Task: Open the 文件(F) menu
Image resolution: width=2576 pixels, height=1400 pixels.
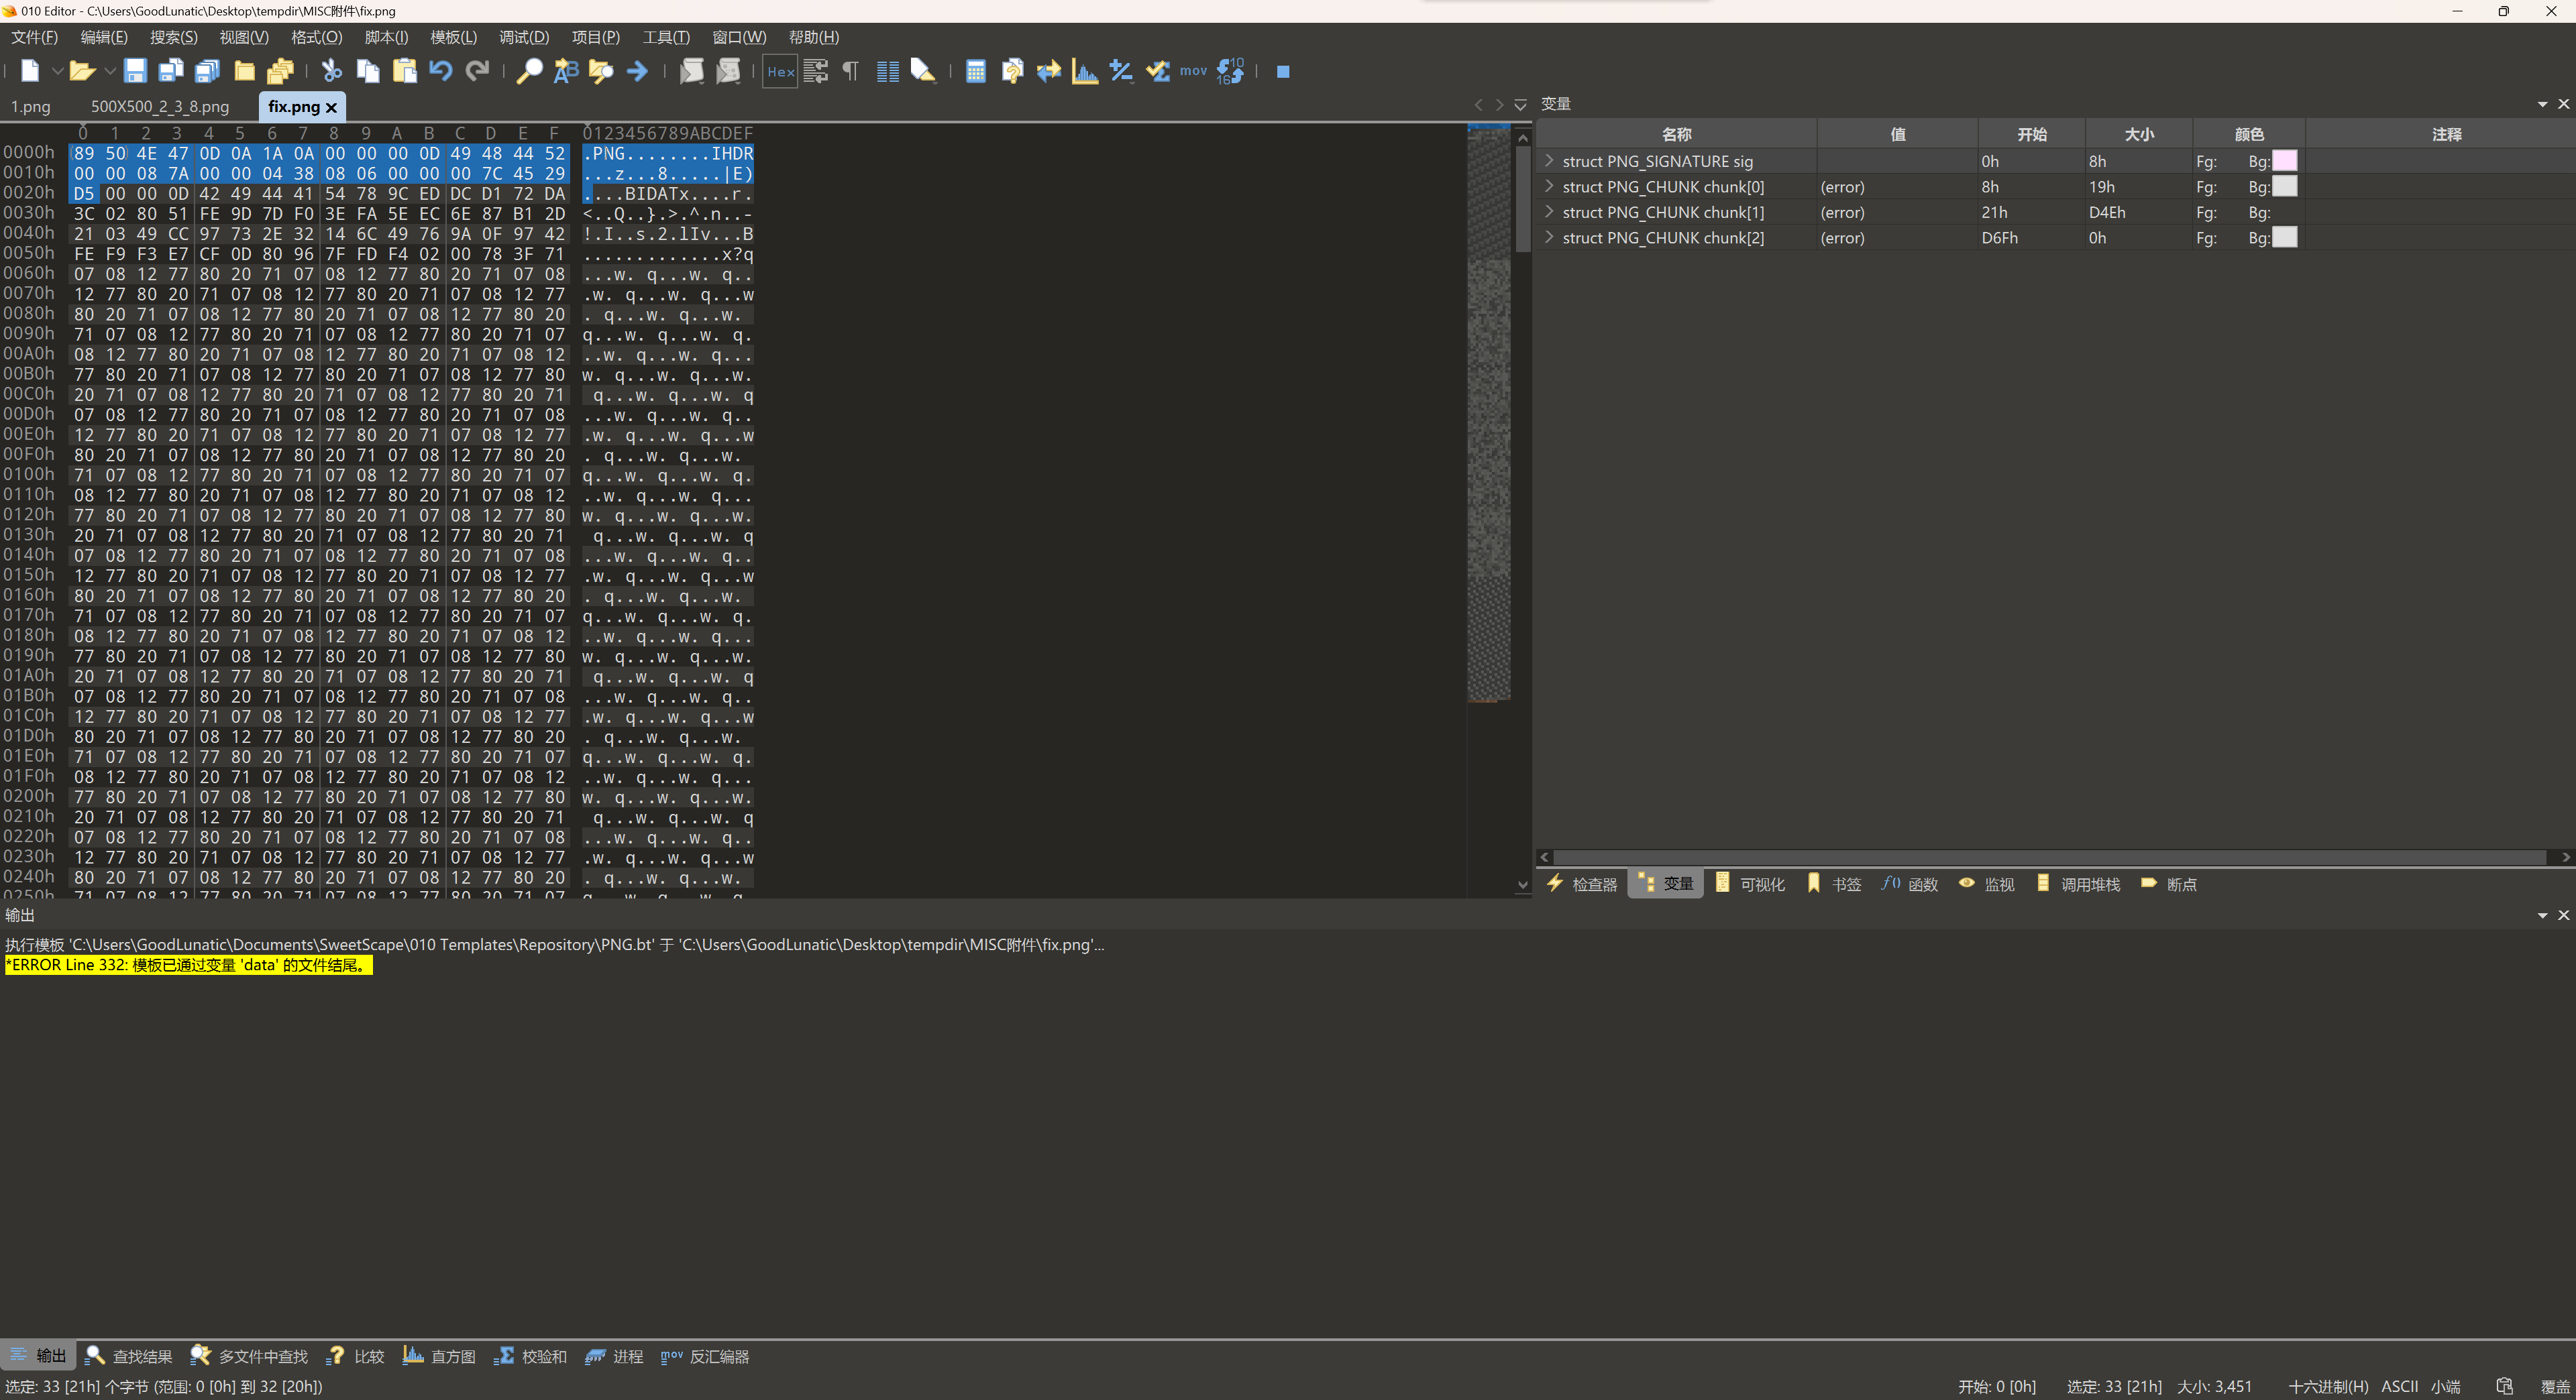Action: pos(34,37)
